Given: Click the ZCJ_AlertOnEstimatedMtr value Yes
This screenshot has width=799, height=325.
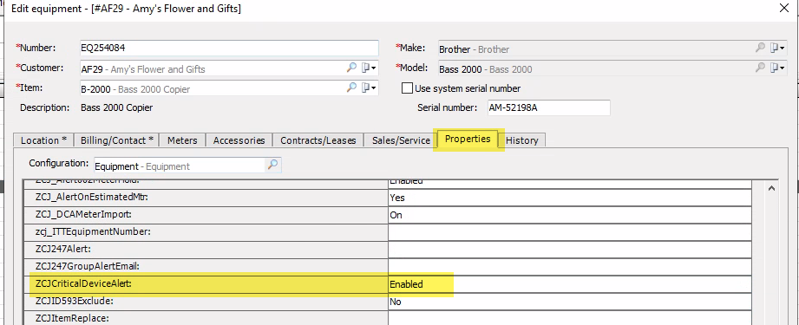Looking at the screenshot, I should tap(570, 197).
